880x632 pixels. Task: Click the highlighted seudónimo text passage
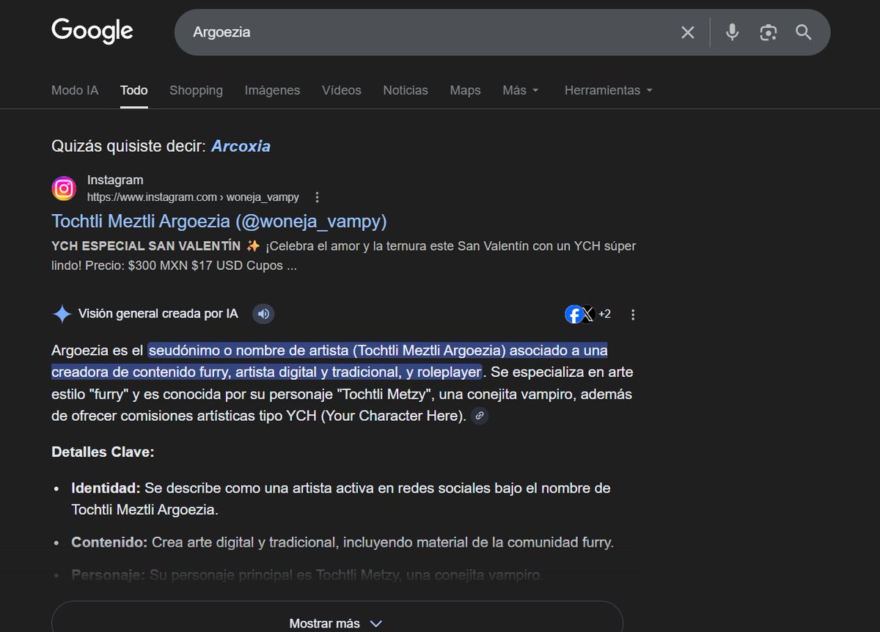click(330, 361)
